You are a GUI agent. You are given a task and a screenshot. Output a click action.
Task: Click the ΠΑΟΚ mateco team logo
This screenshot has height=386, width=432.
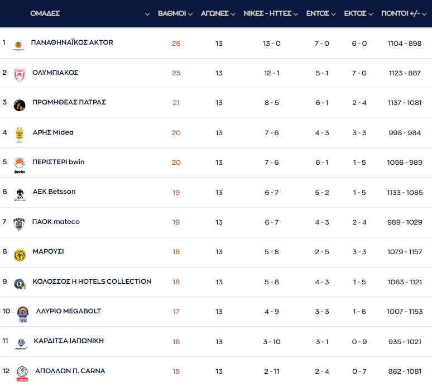tap(20, 224)
